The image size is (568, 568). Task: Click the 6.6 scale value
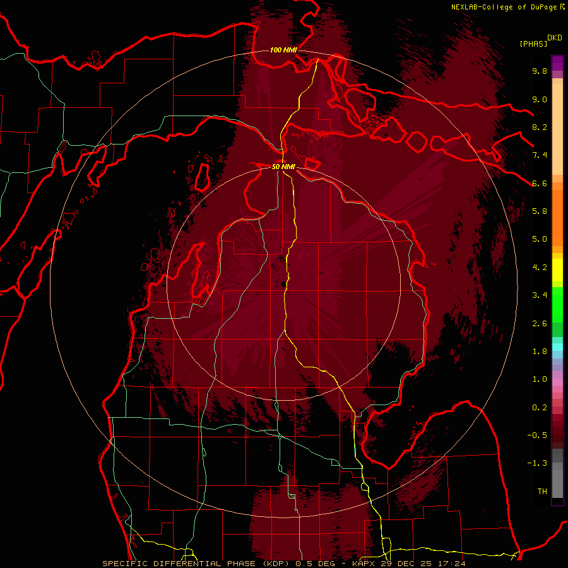point(540,183)
